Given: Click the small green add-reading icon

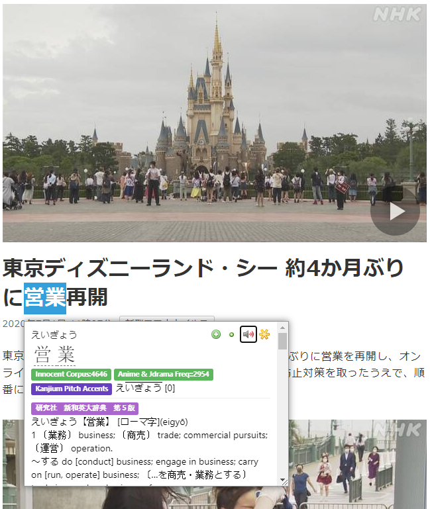Looking at the screenshot, I should [231, 335].
